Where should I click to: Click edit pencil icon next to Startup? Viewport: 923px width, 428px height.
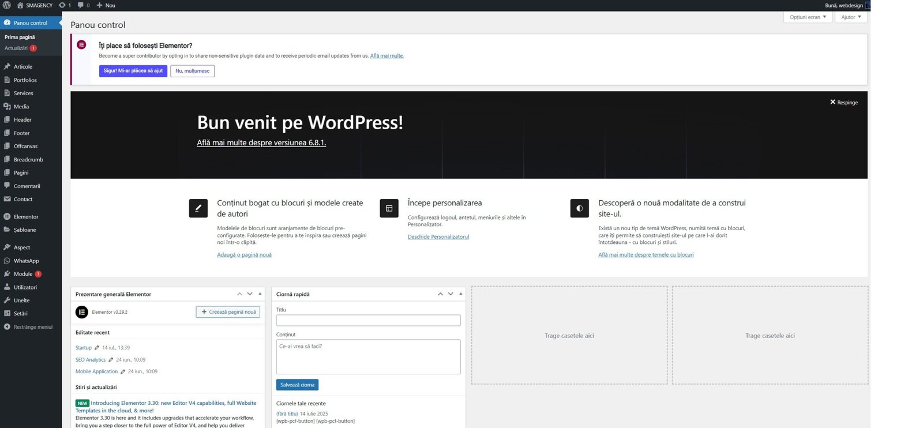click(97, 348)
